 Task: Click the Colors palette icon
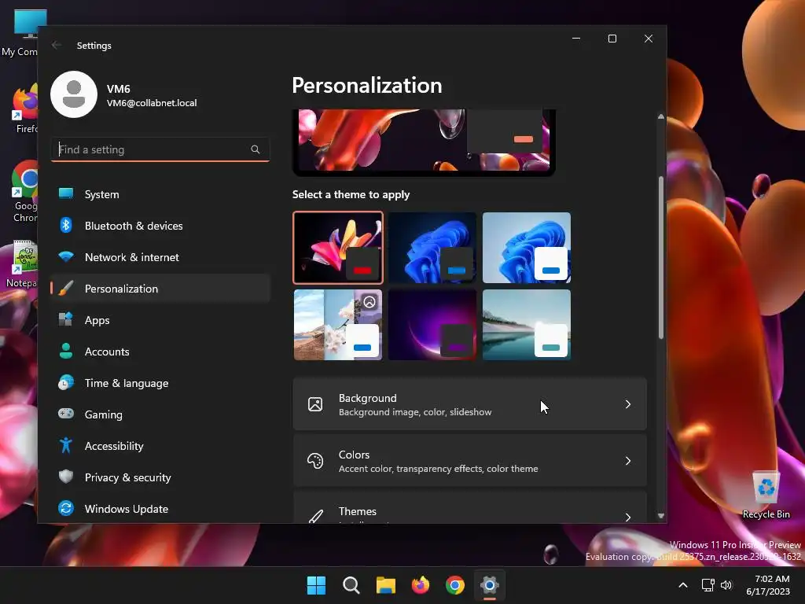point(315,461)
